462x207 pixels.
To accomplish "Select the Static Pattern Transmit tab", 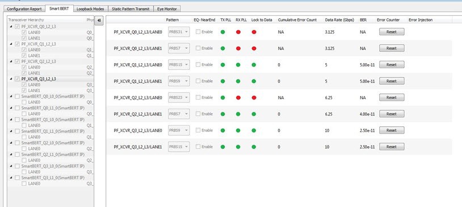I will [x=131, y=9].
